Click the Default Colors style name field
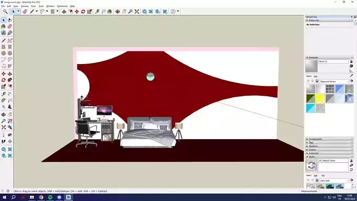This screenshot has width=357, height=201. pyautogui.click(x=333, y=161)
